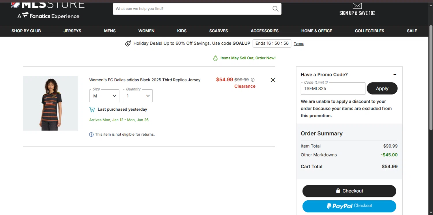Click the page vertical scrollbar
The height and width of the screenshot is (215, 433).
coord(431,78)
